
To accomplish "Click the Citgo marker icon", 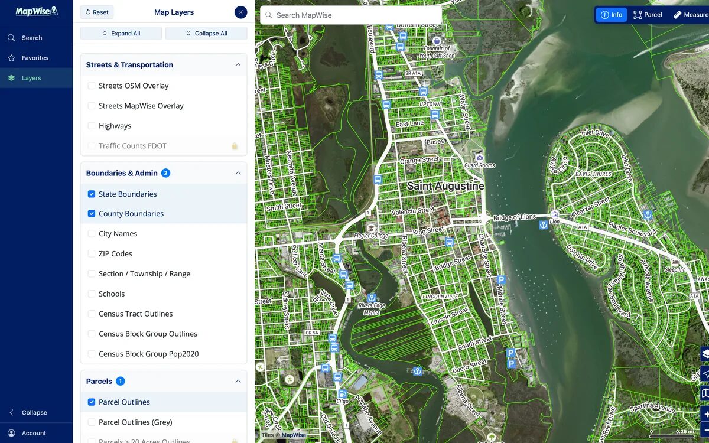I will click(x=342, y=393).
